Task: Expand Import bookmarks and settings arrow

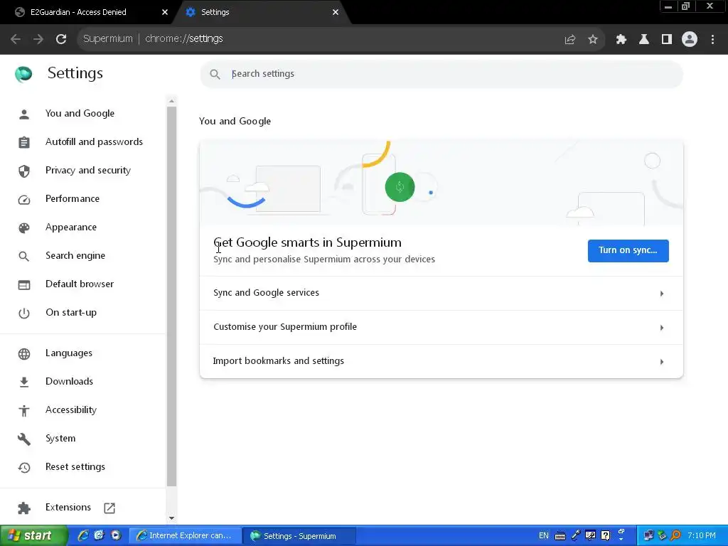Action: coord(662,362)
